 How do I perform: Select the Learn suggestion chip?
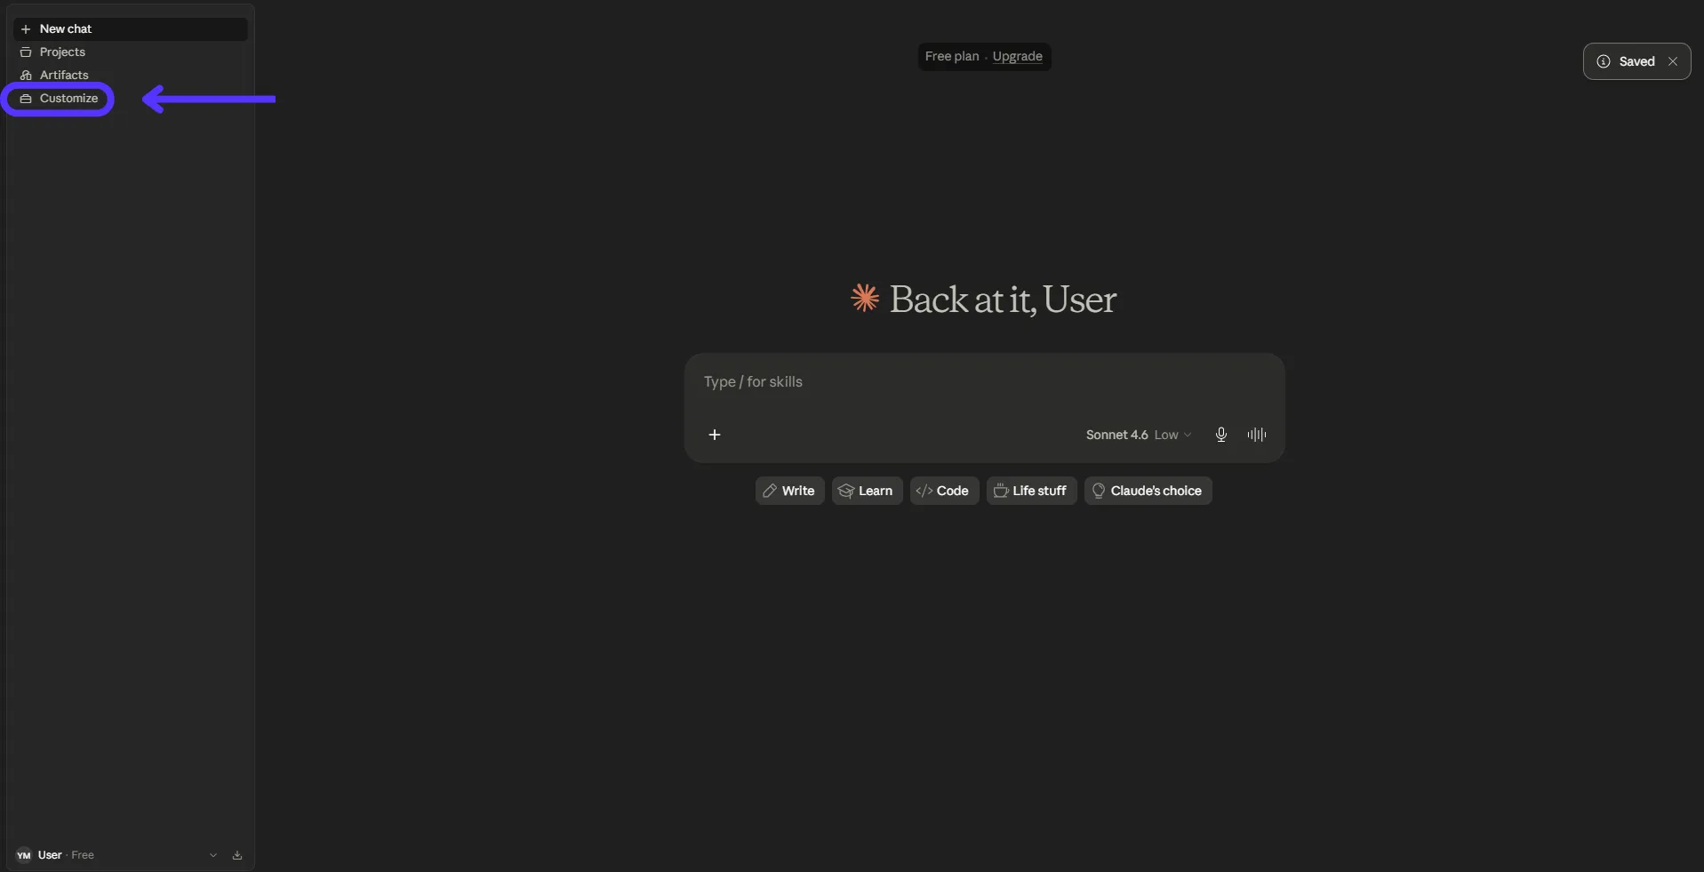[867, 491]
